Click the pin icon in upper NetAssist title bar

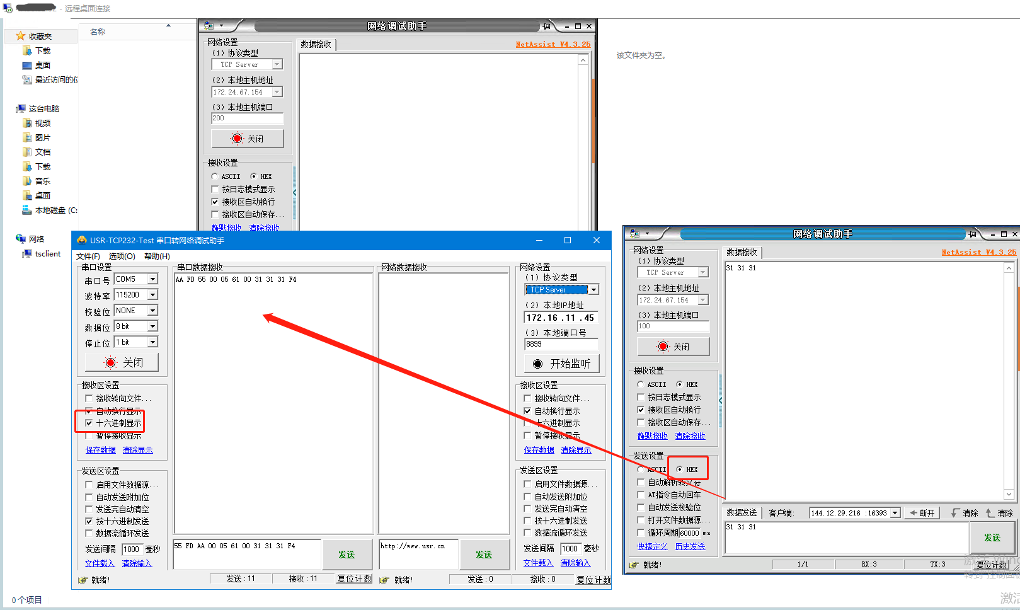point(546,26)
